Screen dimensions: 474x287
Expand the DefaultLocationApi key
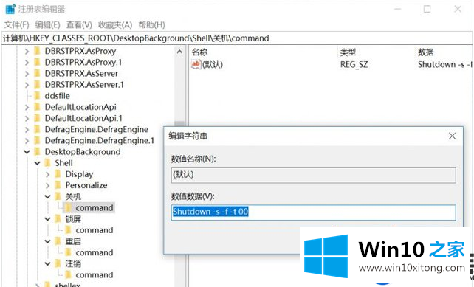pyautogui.click(x=27, y=107)
